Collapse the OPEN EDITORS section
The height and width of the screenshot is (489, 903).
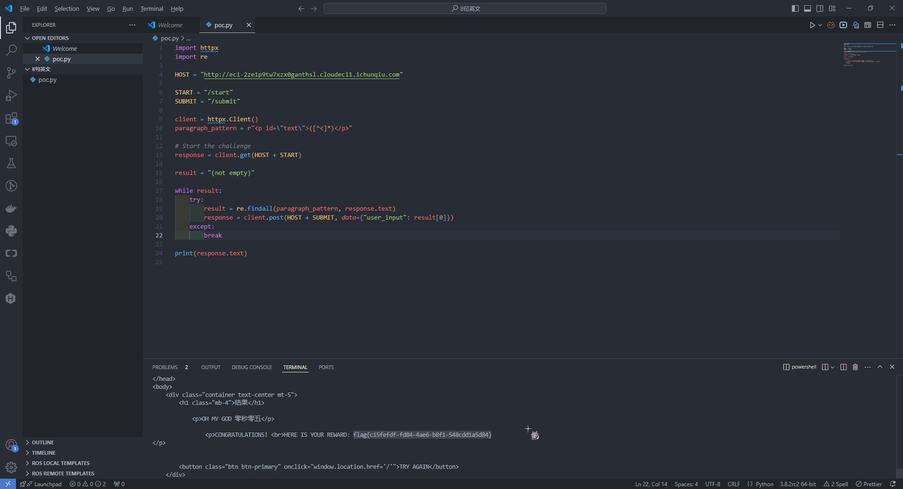click(x=50, y=38)
